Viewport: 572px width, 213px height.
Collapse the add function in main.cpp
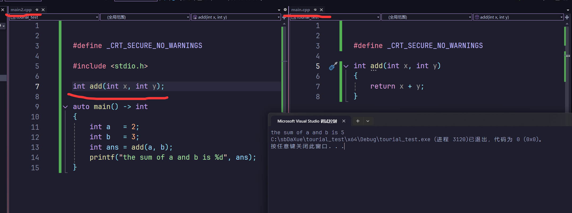(346, 66)
